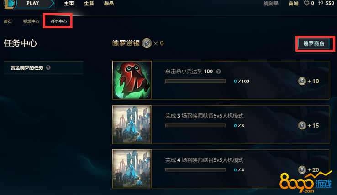Switch to the 视频中心 tab
This screenshot has width=337, height=195.
coord(31,21)
